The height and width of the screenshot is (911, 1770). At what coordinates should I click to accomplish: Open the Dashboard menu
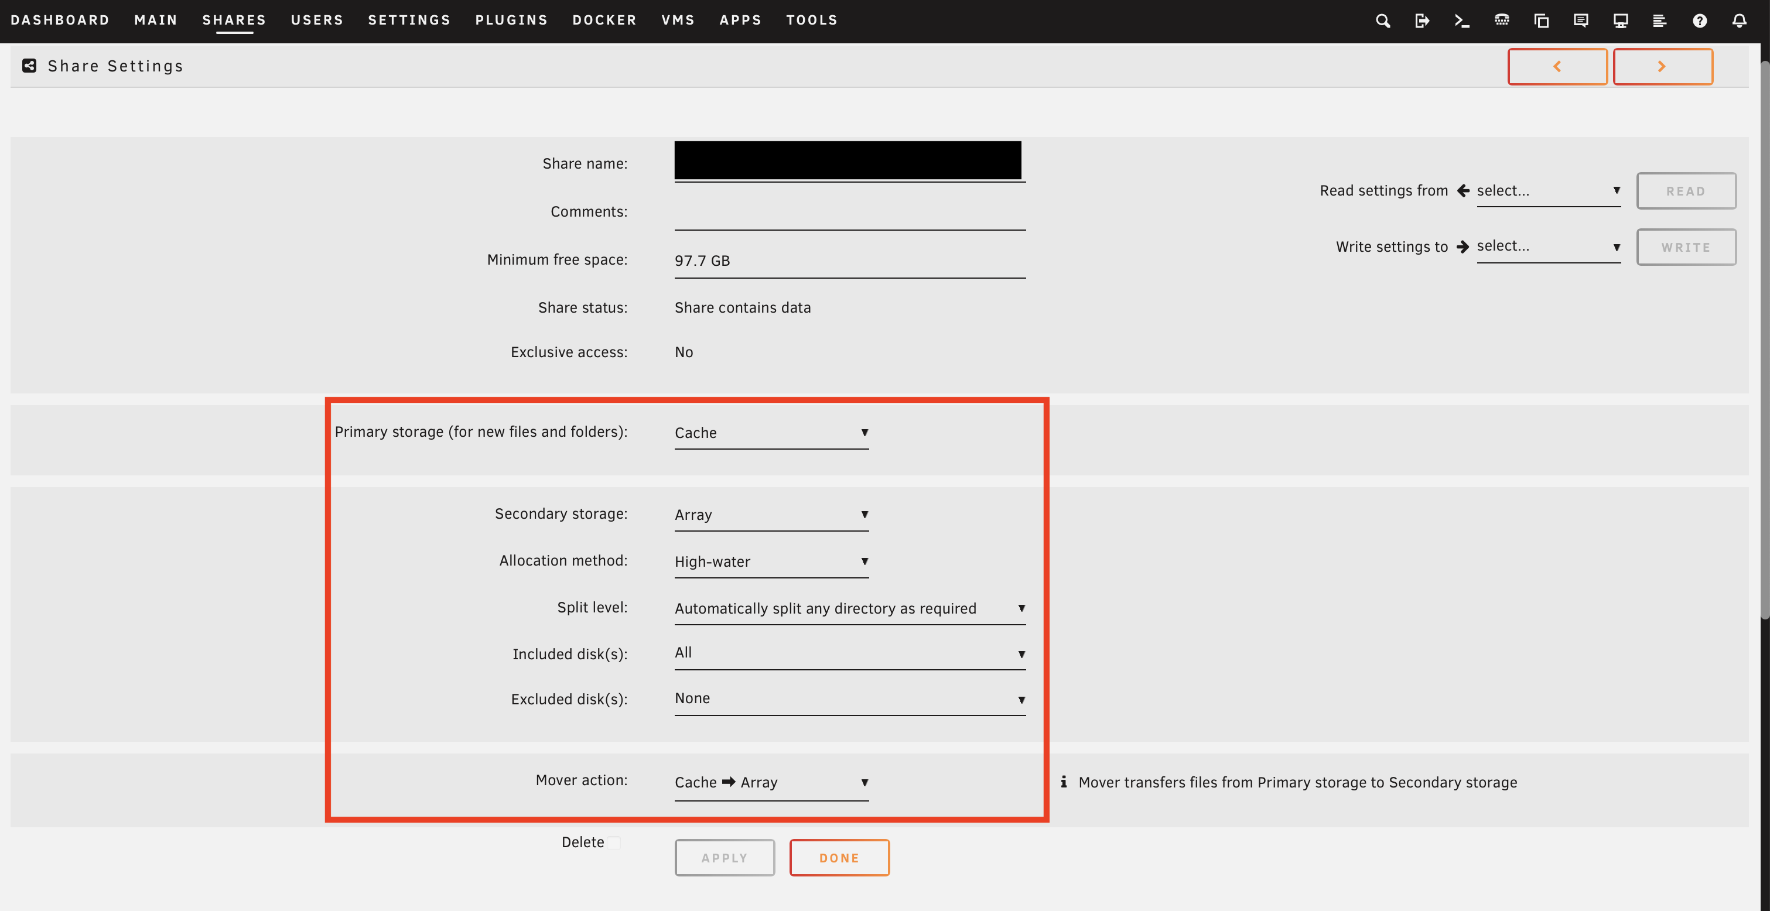(x=60, y=20)
